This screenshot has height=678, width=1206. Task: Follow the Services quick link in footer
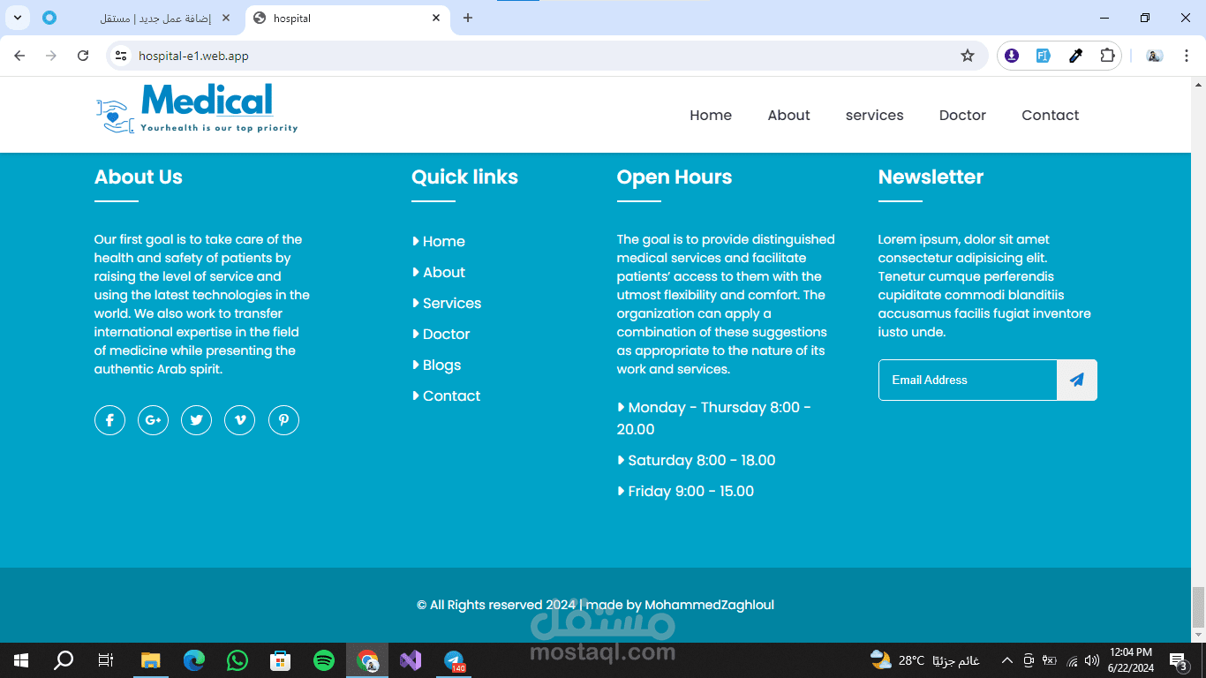point(447,303)
